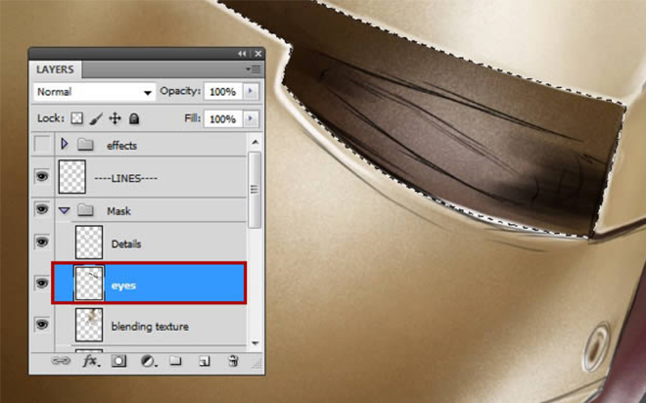Open the Opacity slider arrow
Image resolution: width=646 pixels, height=403 pixels.
(251, 91)
